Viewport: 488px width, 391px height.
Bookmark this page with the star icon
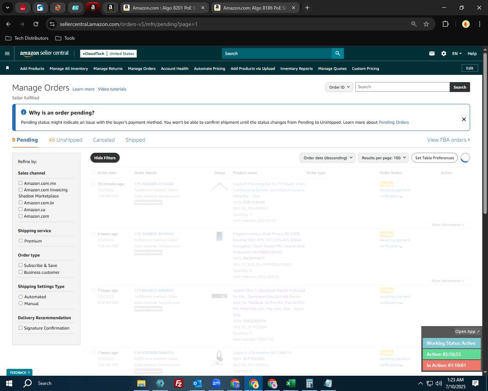426,24
